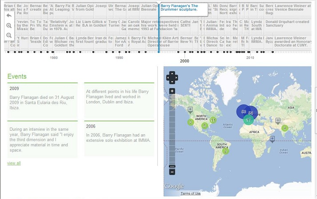Screen dimensions: 317x199
Task: Pan the map up
Action: [x=172, y=74]
